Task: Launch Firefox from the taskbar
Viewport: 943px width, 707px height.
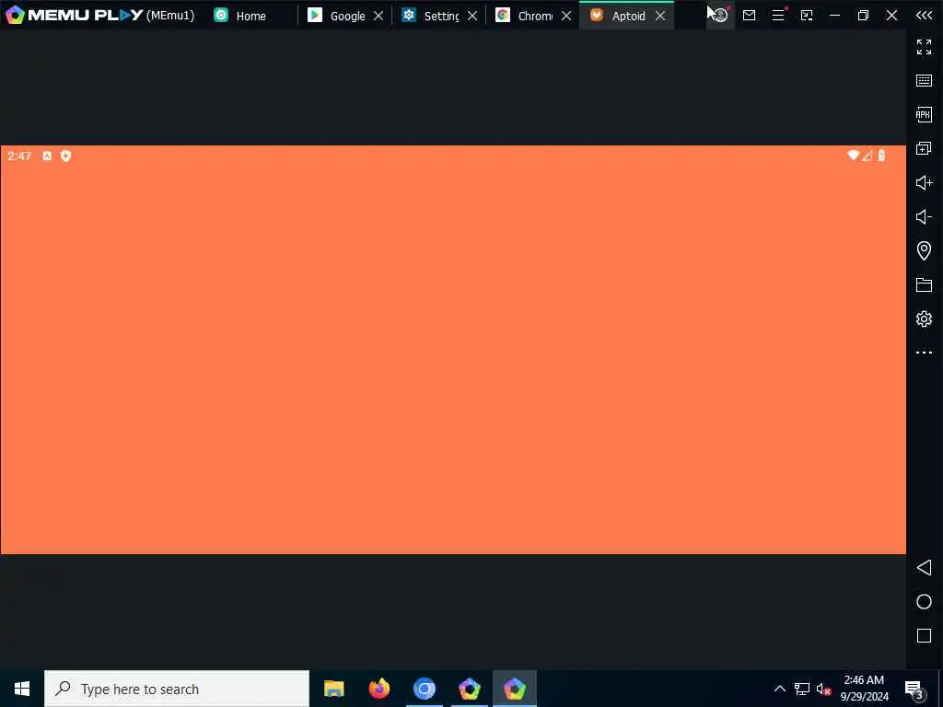Action: [378, 689]
